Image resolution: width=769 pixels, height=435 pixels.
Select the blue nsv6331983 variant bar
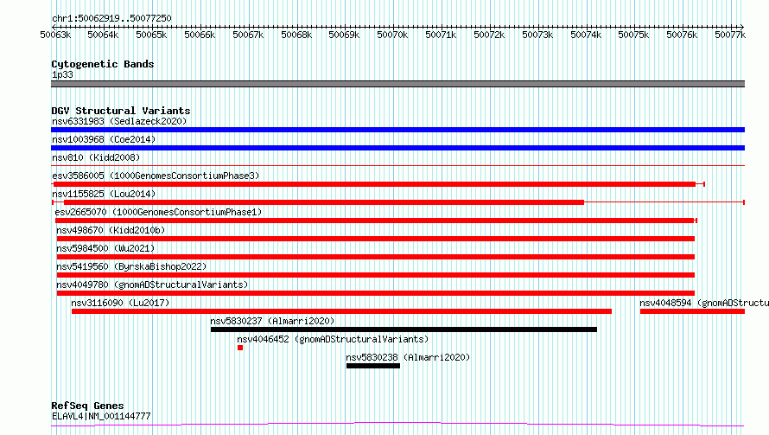pos(397,130)
